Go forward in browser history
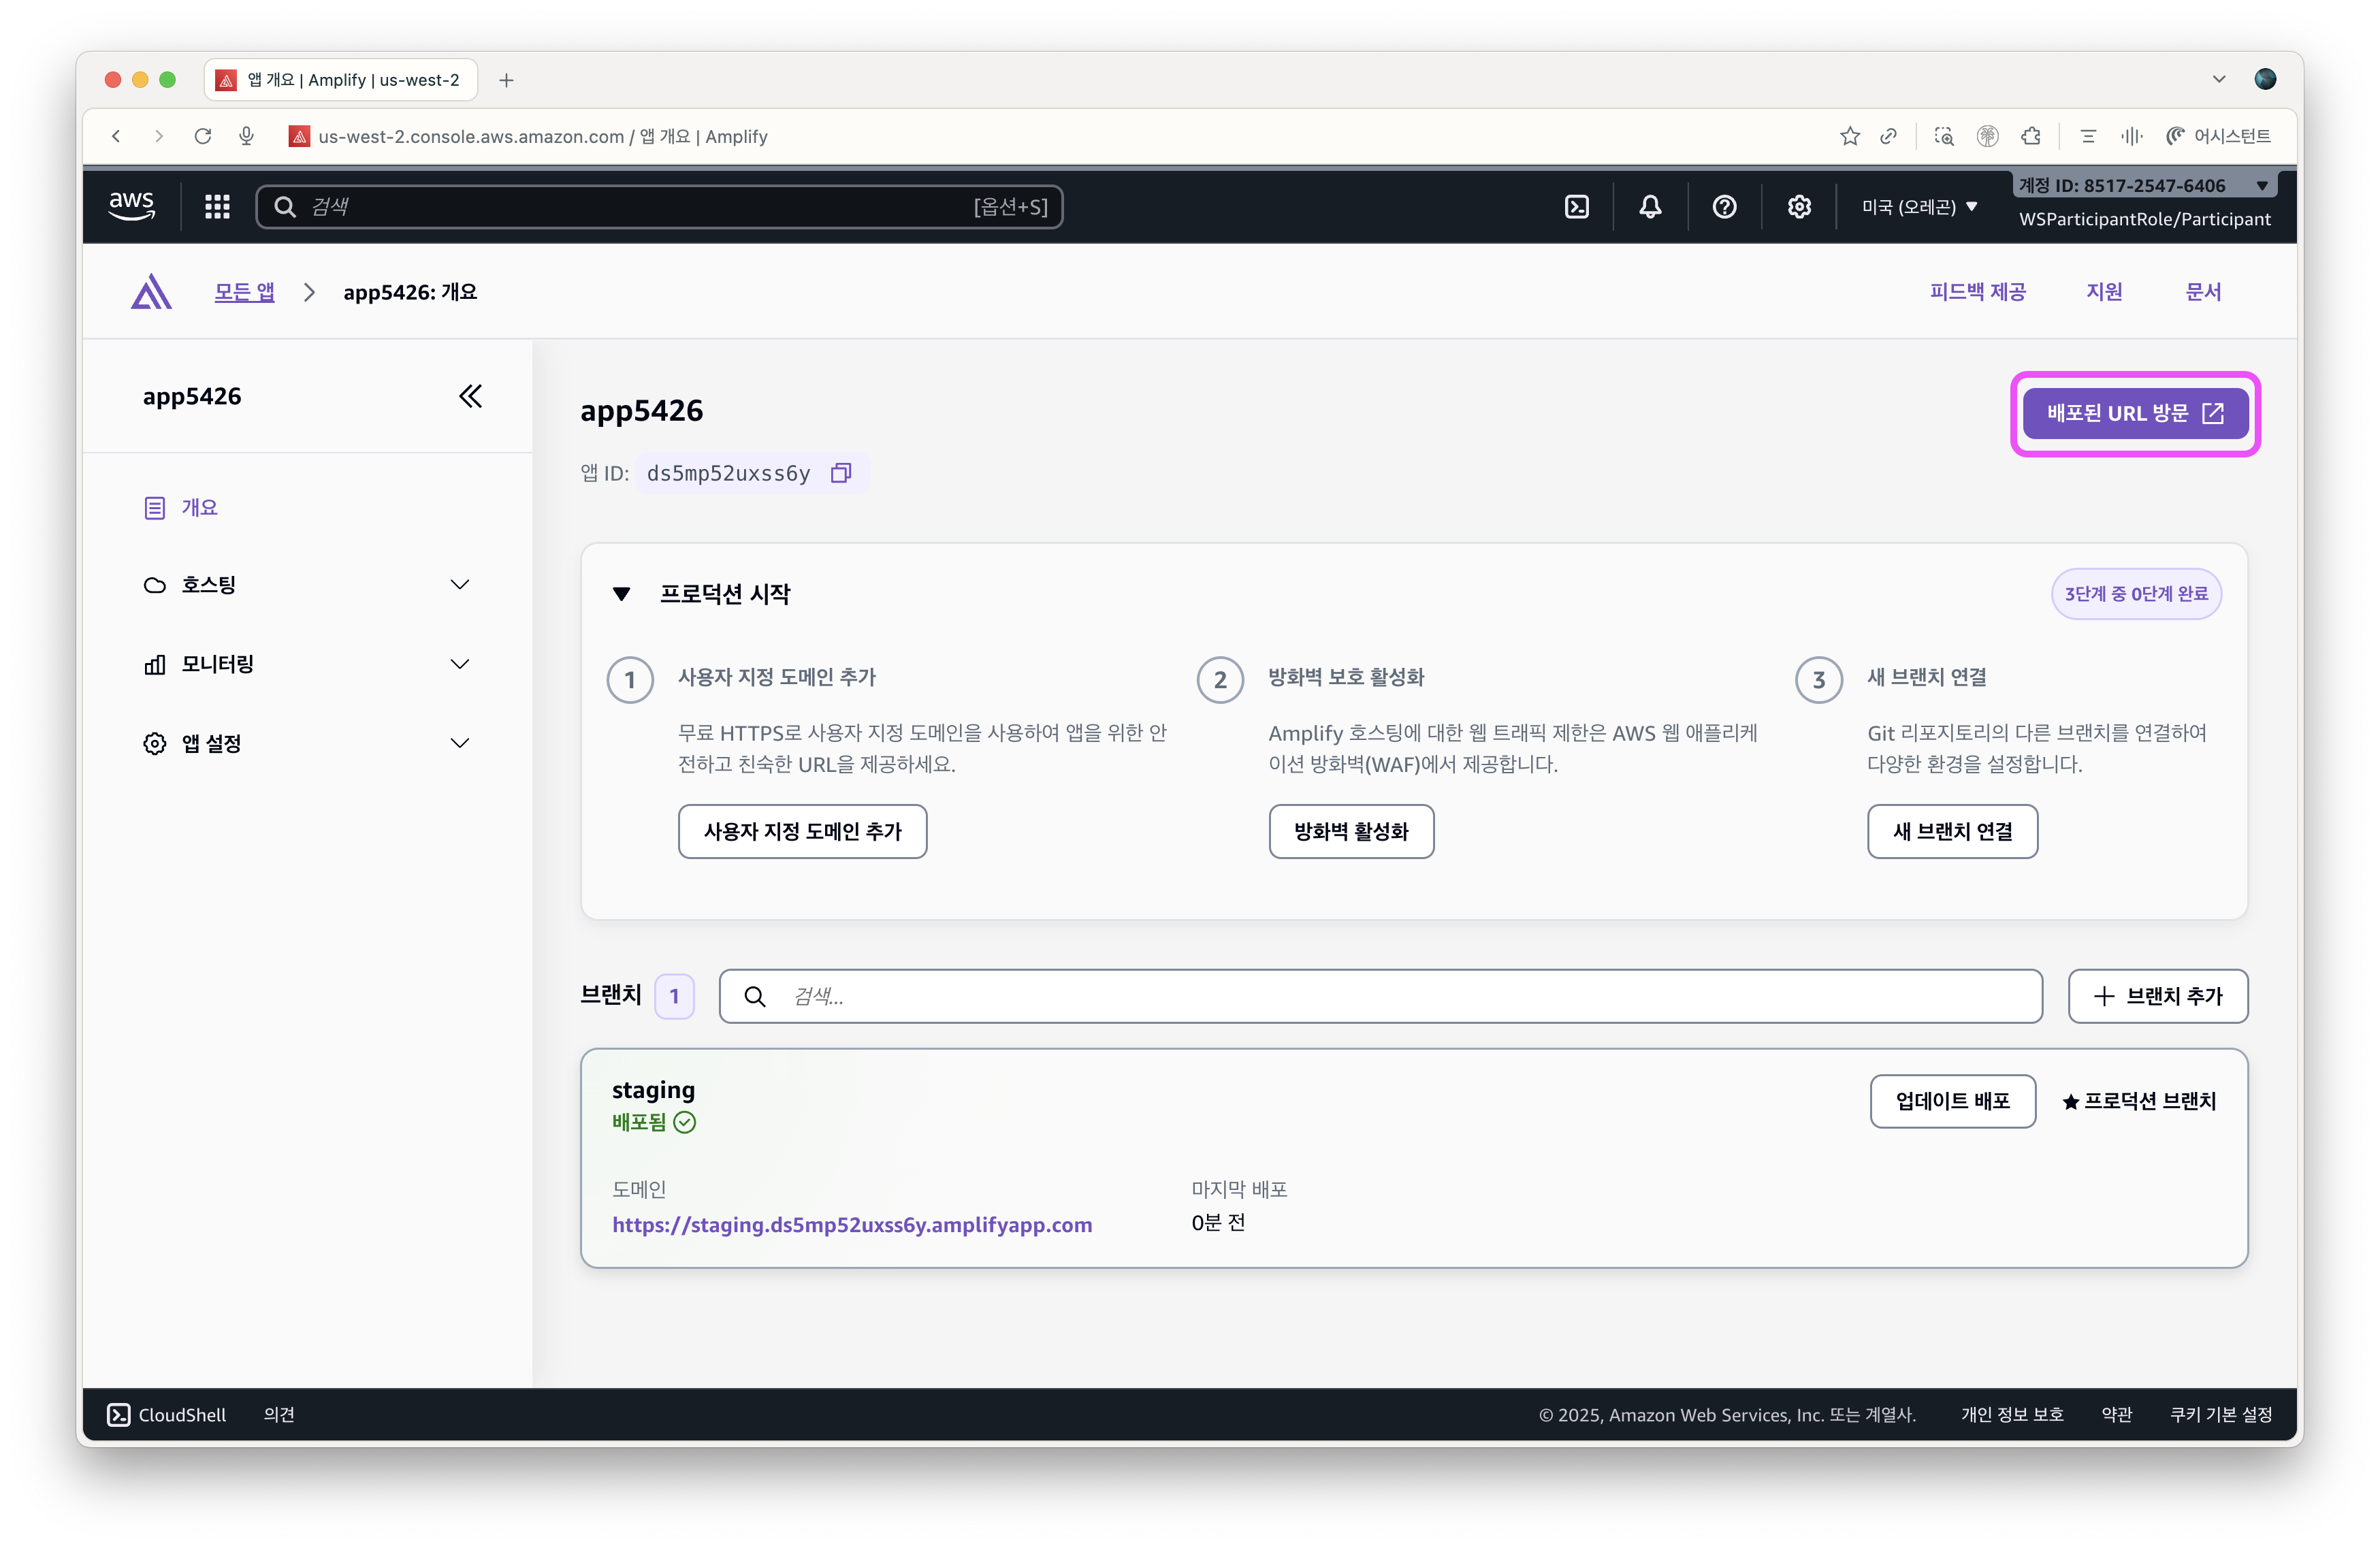The image size is (2380, 1548). click(x=159, y=136)
